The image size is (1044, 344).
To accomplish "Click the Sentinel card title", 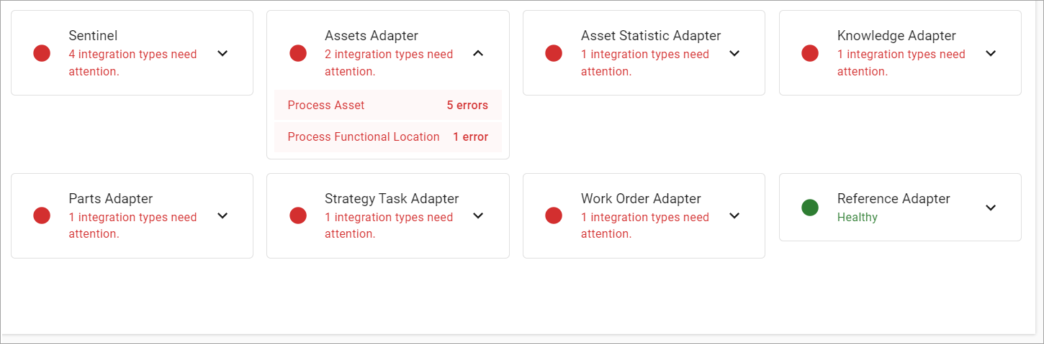I will pyautogui.click(x=93, y=36).
